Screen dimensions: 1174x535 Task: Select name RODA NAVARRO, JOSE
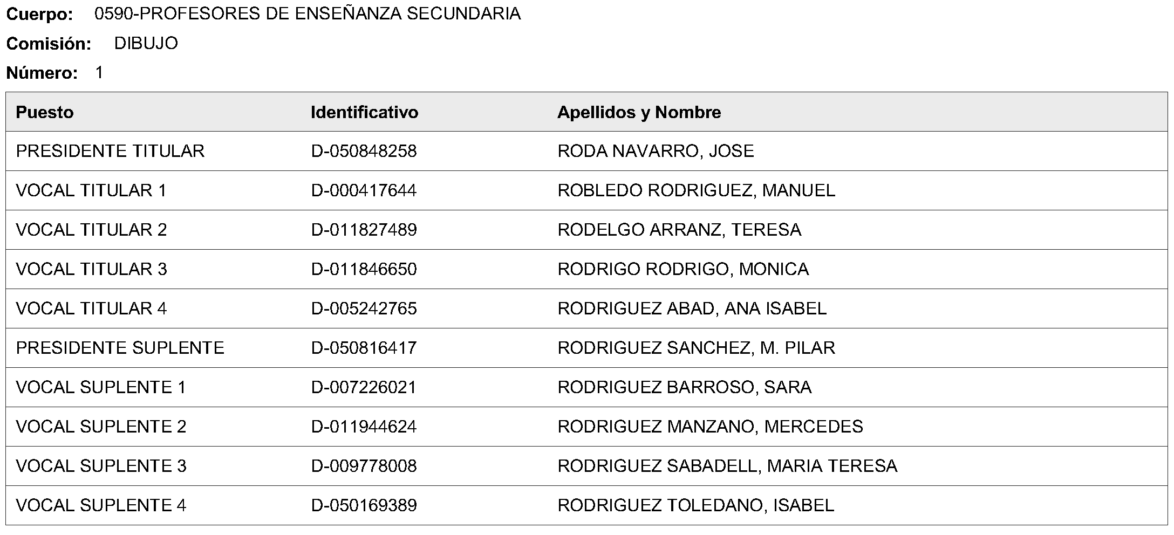tap(656, 151)
